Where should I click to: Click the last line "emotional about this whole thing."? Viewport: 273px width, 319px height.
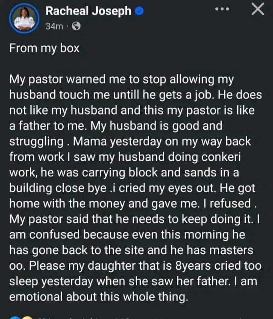[x=98, y=297]
